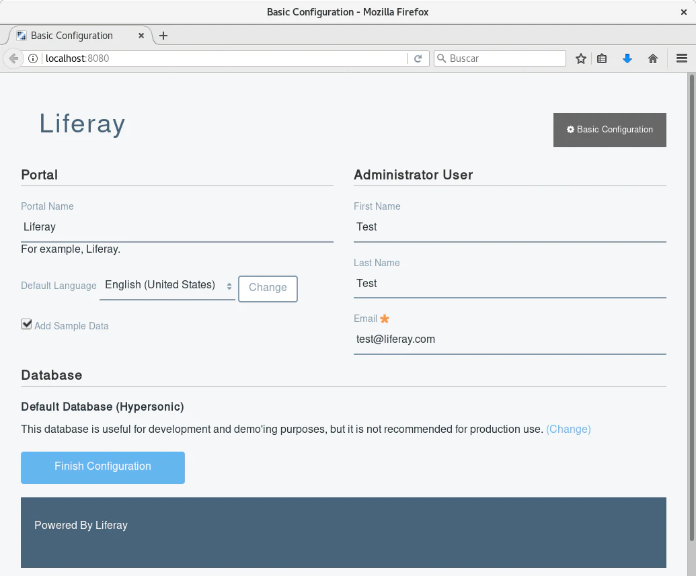Click the vertical page scrollbar

[x=691, y=302]
